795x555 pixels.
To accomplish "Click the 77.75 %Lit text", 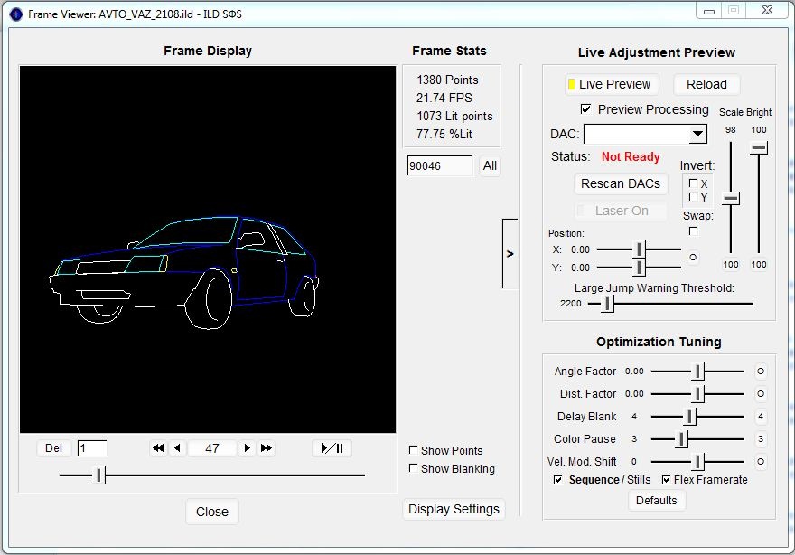I will pyautogui.click(x=444, y=134).
